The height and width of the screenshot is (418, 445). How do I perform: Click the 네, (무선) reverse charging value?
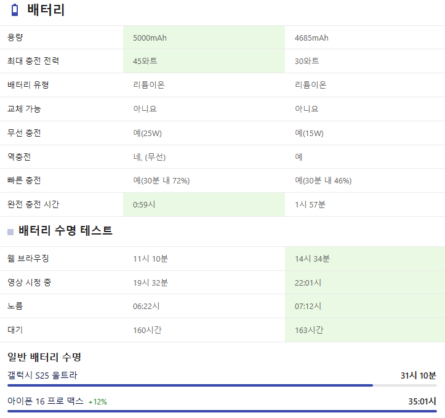(x=150, y=157)
